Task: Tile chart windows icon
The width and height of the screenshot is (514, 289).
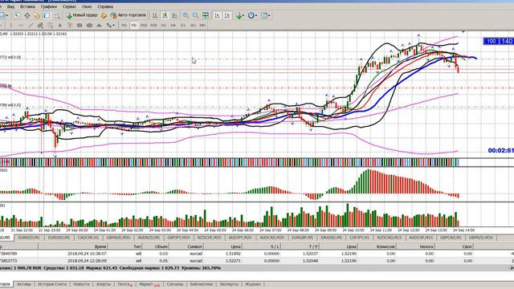Action: click(206, 15)
